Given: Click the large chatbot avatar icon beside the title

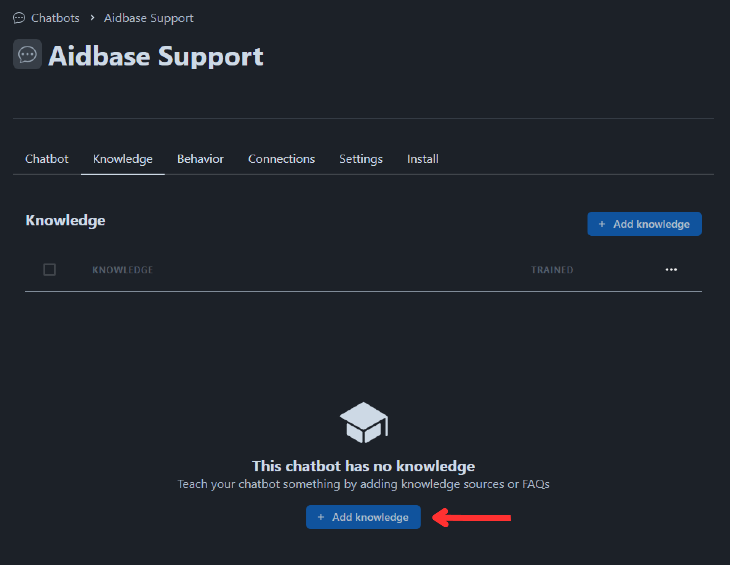Looking at the screenshot, I should coord(27,54).
